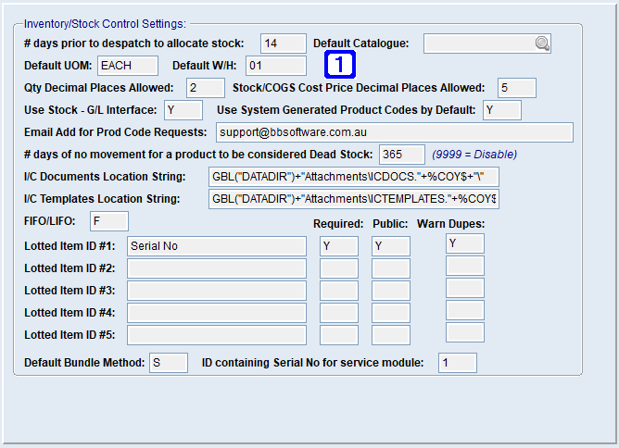The image size is (619, 448).
Task: Edit Lotted Item ID #1 field with Serial No
Action: tap(217, 246)
